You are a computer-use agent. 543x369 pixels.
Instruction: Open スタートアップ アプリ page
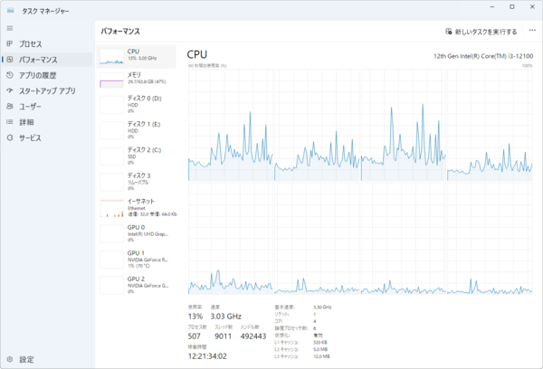tap(47, 90)
